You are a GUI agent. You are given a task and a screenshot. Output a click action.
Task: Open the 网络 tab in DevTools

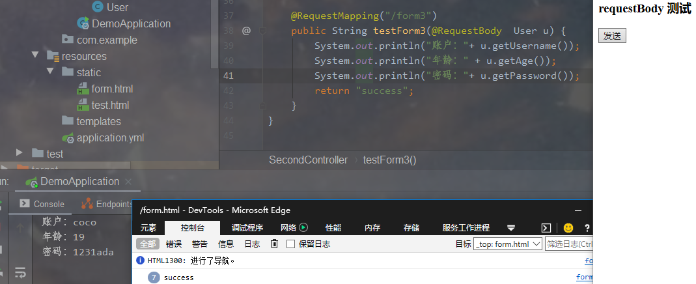pyautogui.click(x=288, y=227)
